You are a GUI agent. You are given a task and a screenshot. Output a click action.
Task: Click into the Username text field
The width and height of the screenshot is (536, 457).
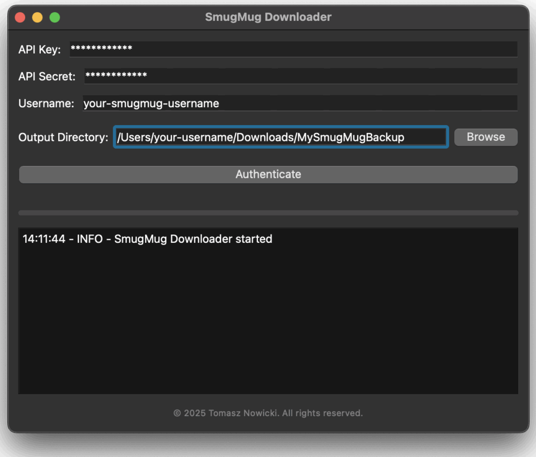(x=299, y=103)
